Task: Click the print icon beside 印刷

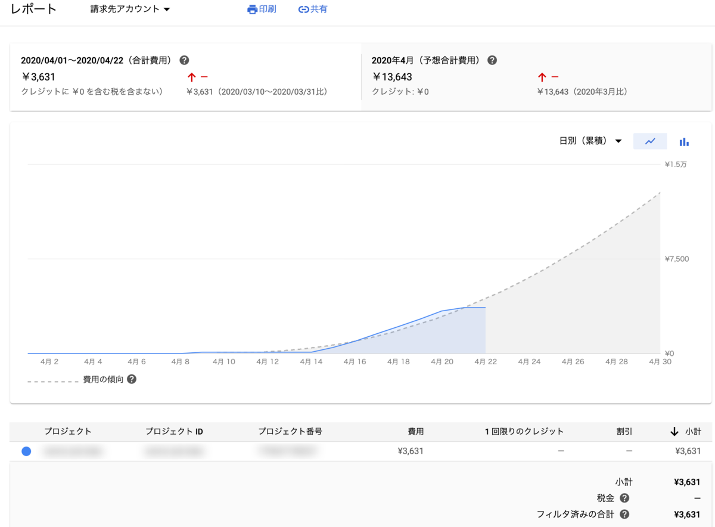Action: click(252, 10)
